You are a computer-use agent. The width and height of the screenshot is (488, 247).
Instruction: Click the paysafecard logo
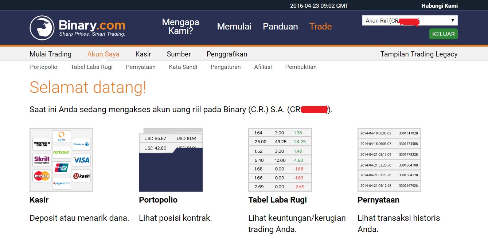(x=62, y=183)
